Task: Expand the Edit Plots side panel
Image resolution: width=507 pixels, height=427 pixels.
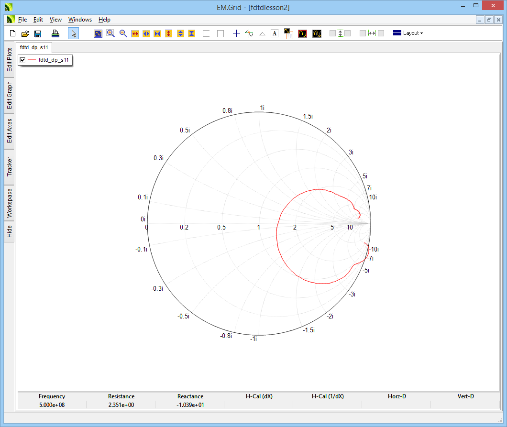Action: [x=10, y=60]
